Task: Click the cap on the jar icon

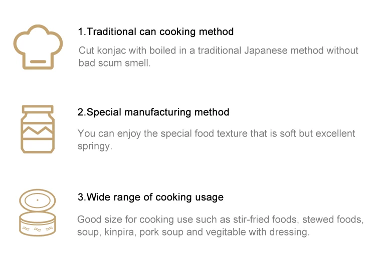Action: [38, 109]
